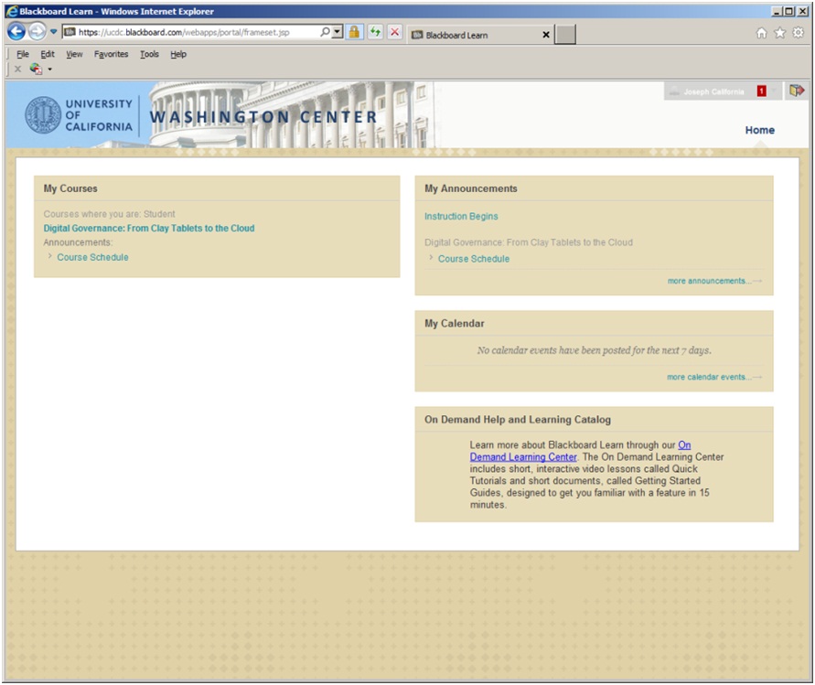The width and height of the screenshot is (815, 685).
Task: Open Digital Governance course link in My Courses
Action: [x=149, y=228]
